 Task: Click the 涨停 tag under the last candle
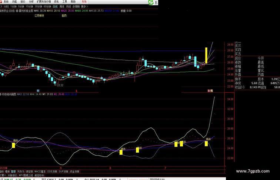(x=210, y=91)
